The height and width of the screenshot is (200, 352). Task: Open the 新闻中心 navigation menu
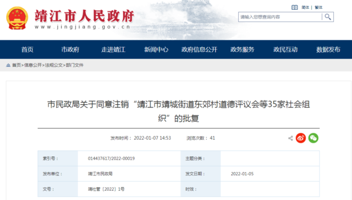click(156, 49)
